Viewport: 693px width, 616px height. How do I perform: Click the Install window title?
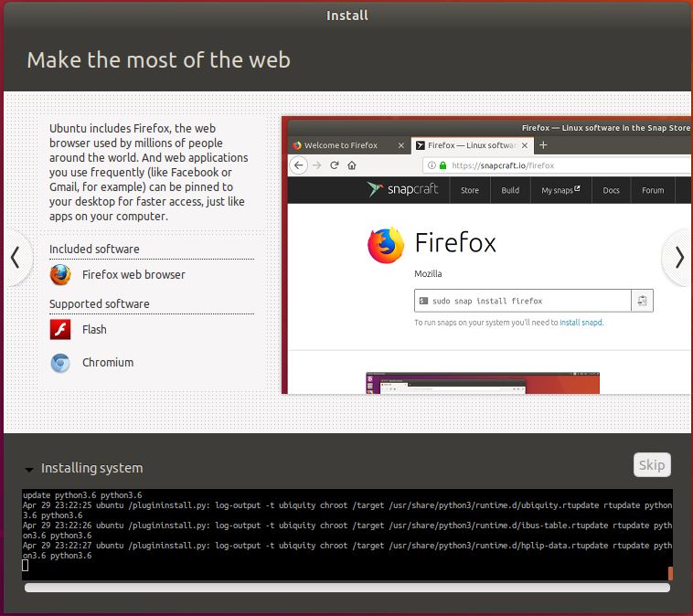coord(347,16)
